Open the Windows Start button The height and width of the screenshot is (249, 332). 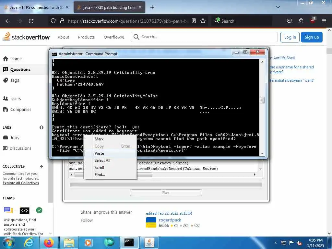click(x=8, y=243)
